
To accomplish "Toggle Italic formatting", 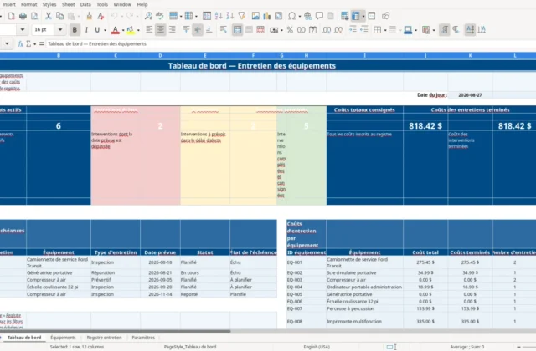I will click(x=86, y=30).
